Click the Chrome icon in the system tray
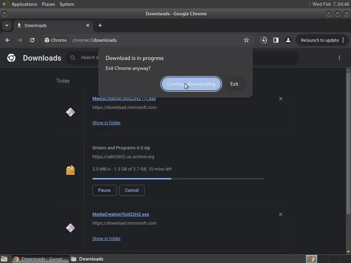351x263 pixels. pyautogui.click(x=311, y=259)
